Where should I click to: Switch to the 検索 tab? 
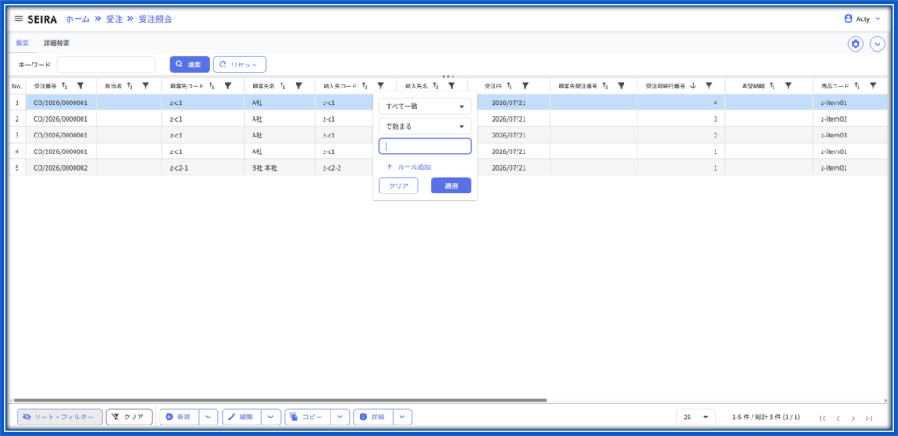tap(22, 43)
